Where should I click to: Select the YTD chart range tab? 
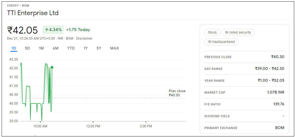coord(71,48)
